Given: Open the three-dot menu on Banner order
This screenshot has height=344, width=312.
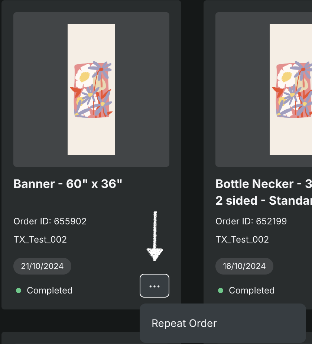Looking at the screenshot, I should (x=155, y=286).
